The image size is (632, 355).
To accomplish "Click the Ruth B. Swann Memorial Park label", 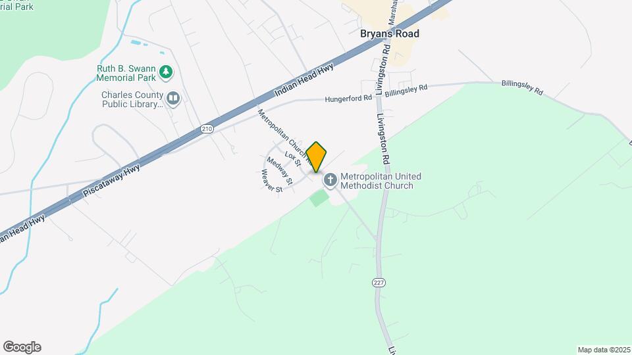I will tap(126, 73).
